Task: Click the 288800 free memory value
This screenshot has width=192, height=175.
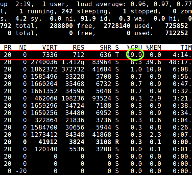Action: coord(61,26)
